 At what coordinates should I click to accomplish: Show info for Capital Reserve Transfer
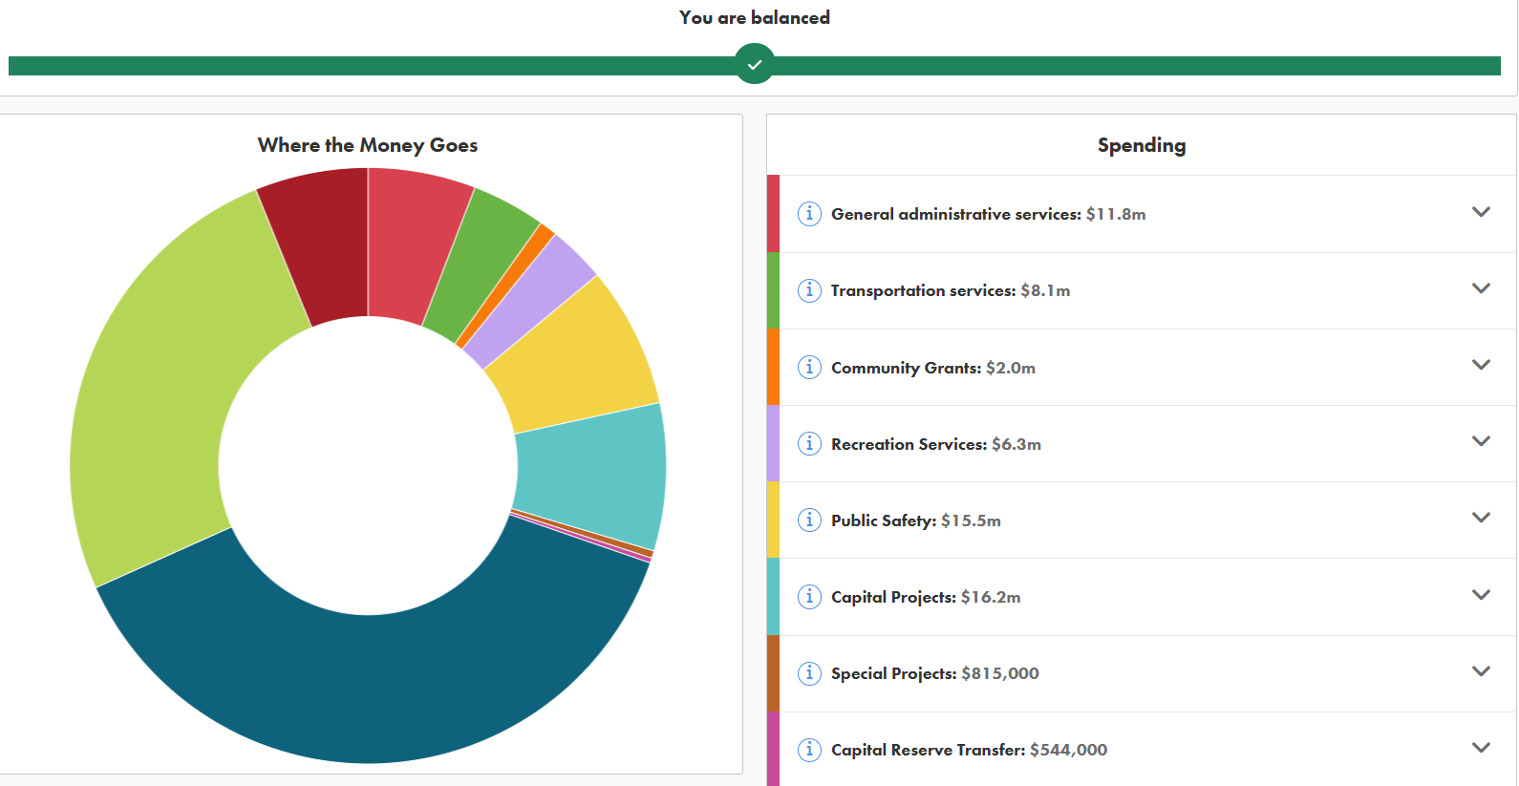(x=809, y=750)
